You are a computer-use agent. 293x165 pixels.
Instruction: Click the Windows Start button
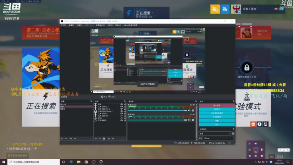click(x=4, y=162)
